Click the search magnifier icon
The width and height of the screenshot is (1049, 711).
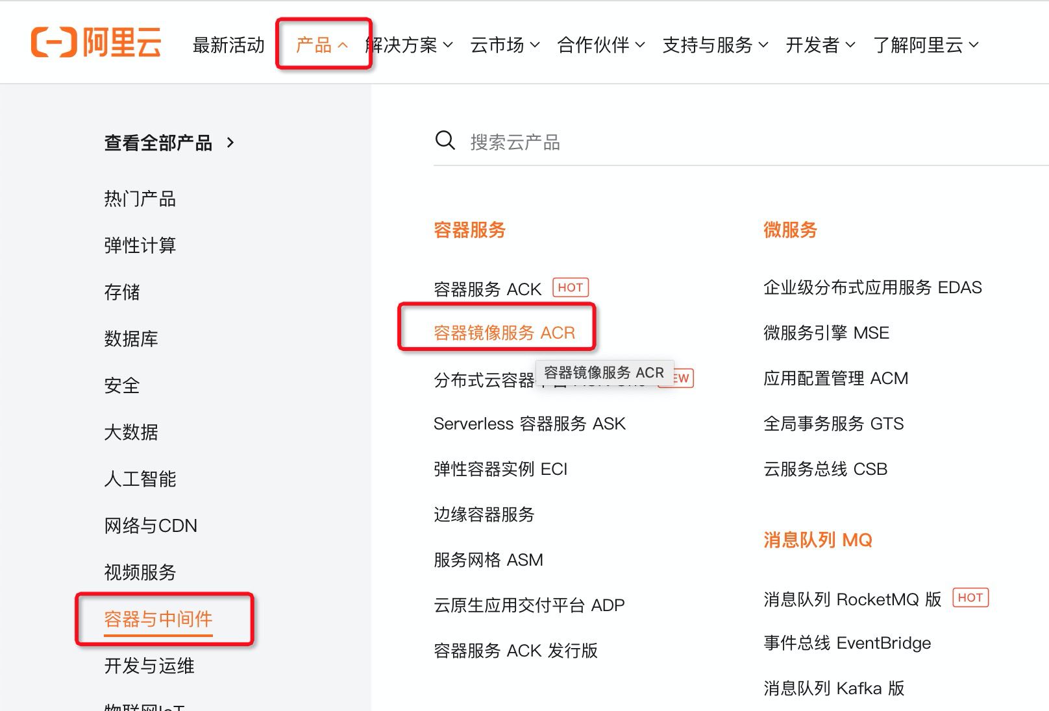pyautogui.click(x=445, y=140)
